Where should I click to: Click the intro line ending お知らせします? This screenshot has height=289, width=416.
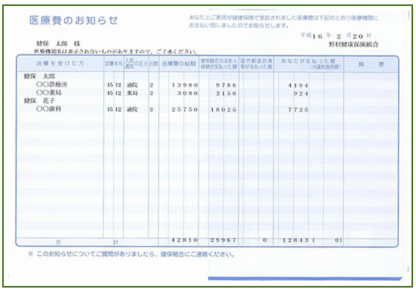tap(238, 26)
